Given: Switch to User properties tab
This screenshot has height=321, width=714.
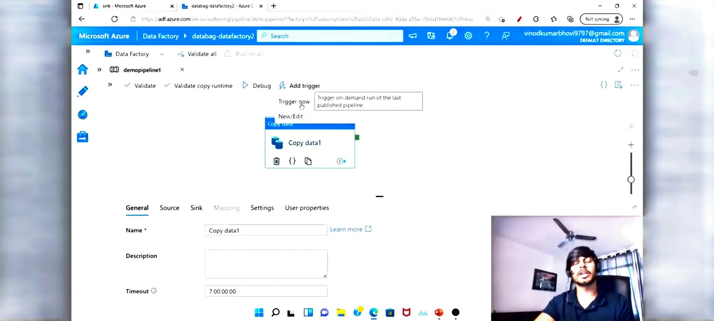Looking at the screenshot, I should [307, 208].
